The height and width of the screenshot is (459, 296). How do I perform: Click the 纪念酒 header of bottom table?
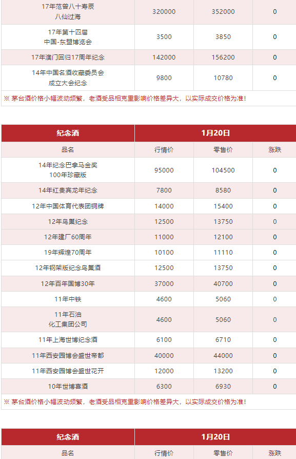pyautogui.click(x=68, y=437)
